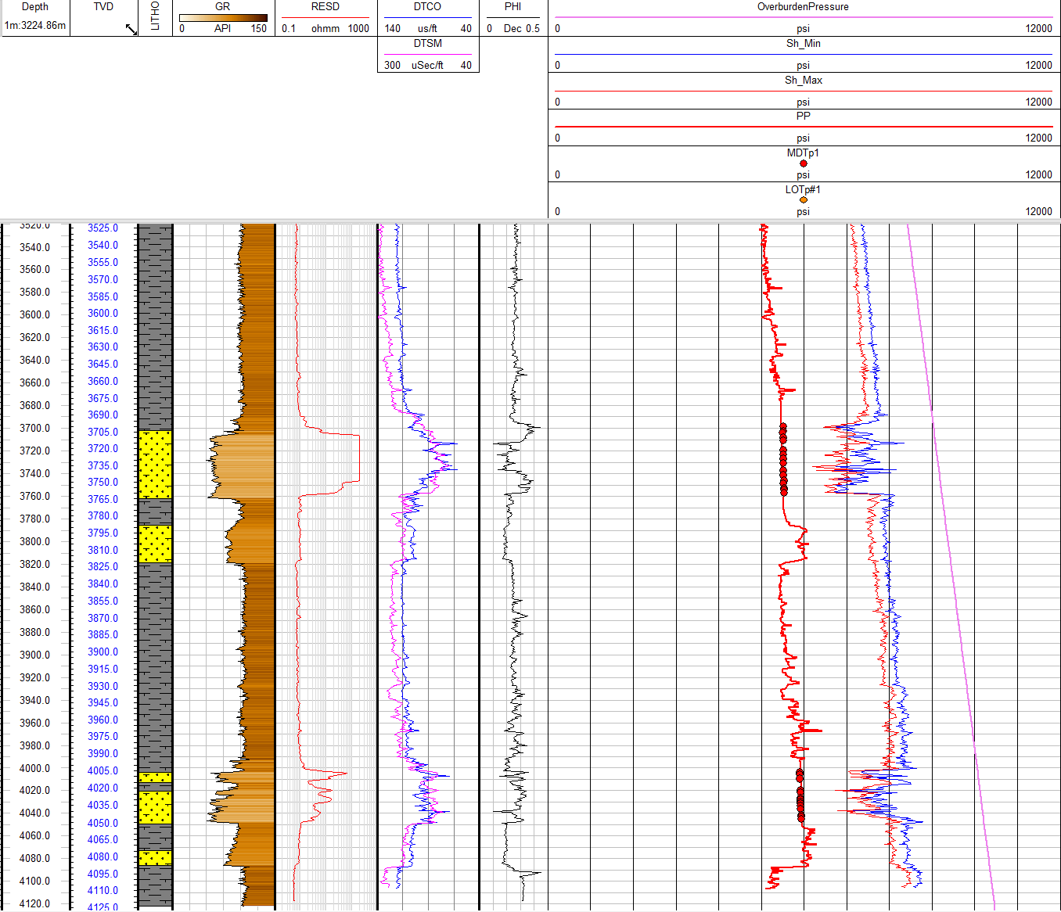Screen dimensions: 1061x912
Task: Select the DTCO curve header
Action: [x=427, y=7]
